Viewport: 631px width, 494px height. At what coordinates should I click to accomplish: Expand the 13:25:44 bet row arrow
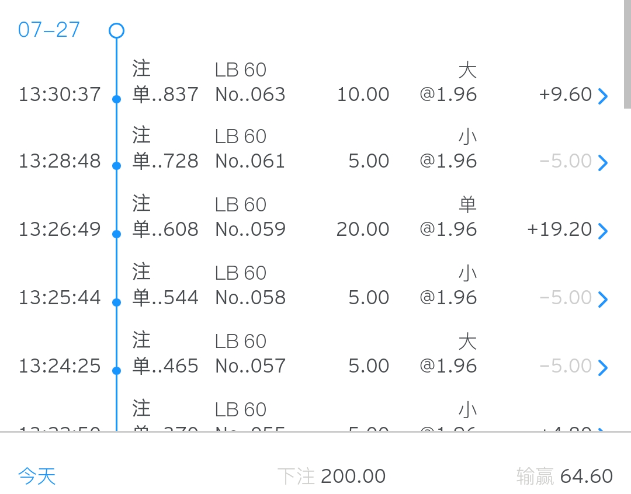(602, 300)
